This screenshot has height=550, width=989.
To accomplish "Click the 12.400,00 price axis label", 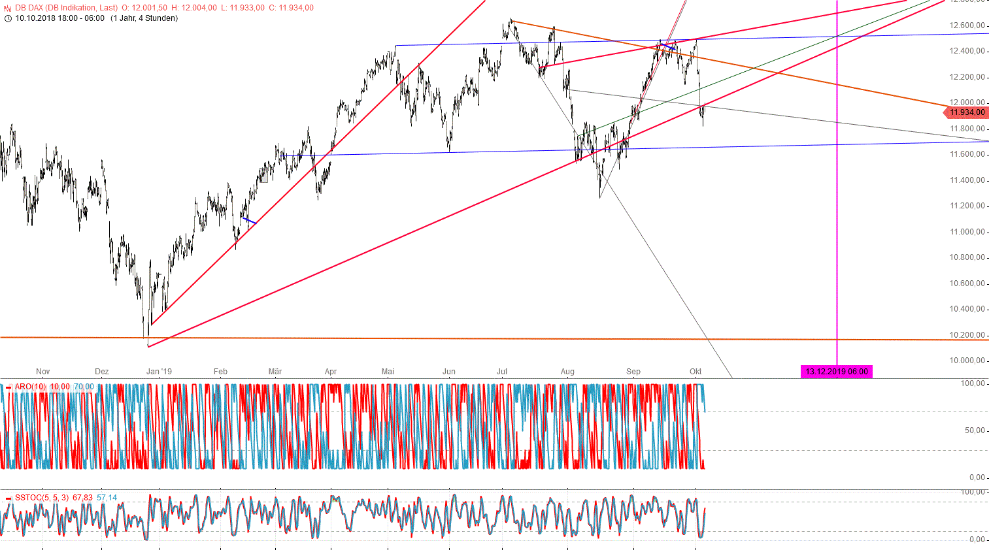I will [967, 51].
